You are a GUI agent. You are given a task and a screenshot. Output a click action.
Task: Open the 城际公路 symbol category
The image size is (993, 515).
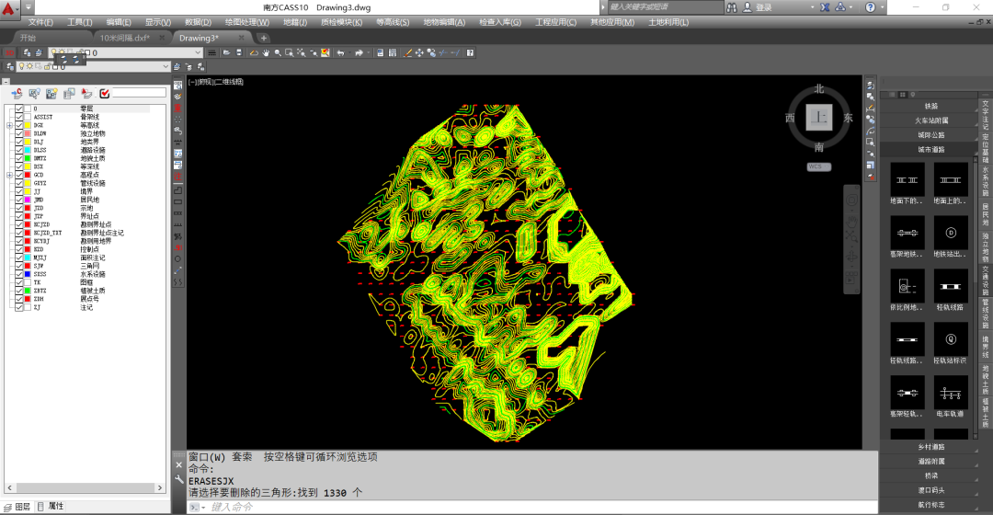pos(930,135)
